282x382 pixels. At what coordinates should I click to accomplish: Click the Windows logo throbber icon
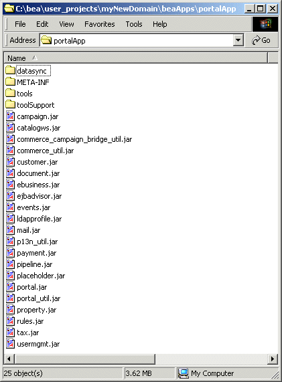[x=265, y=24]
